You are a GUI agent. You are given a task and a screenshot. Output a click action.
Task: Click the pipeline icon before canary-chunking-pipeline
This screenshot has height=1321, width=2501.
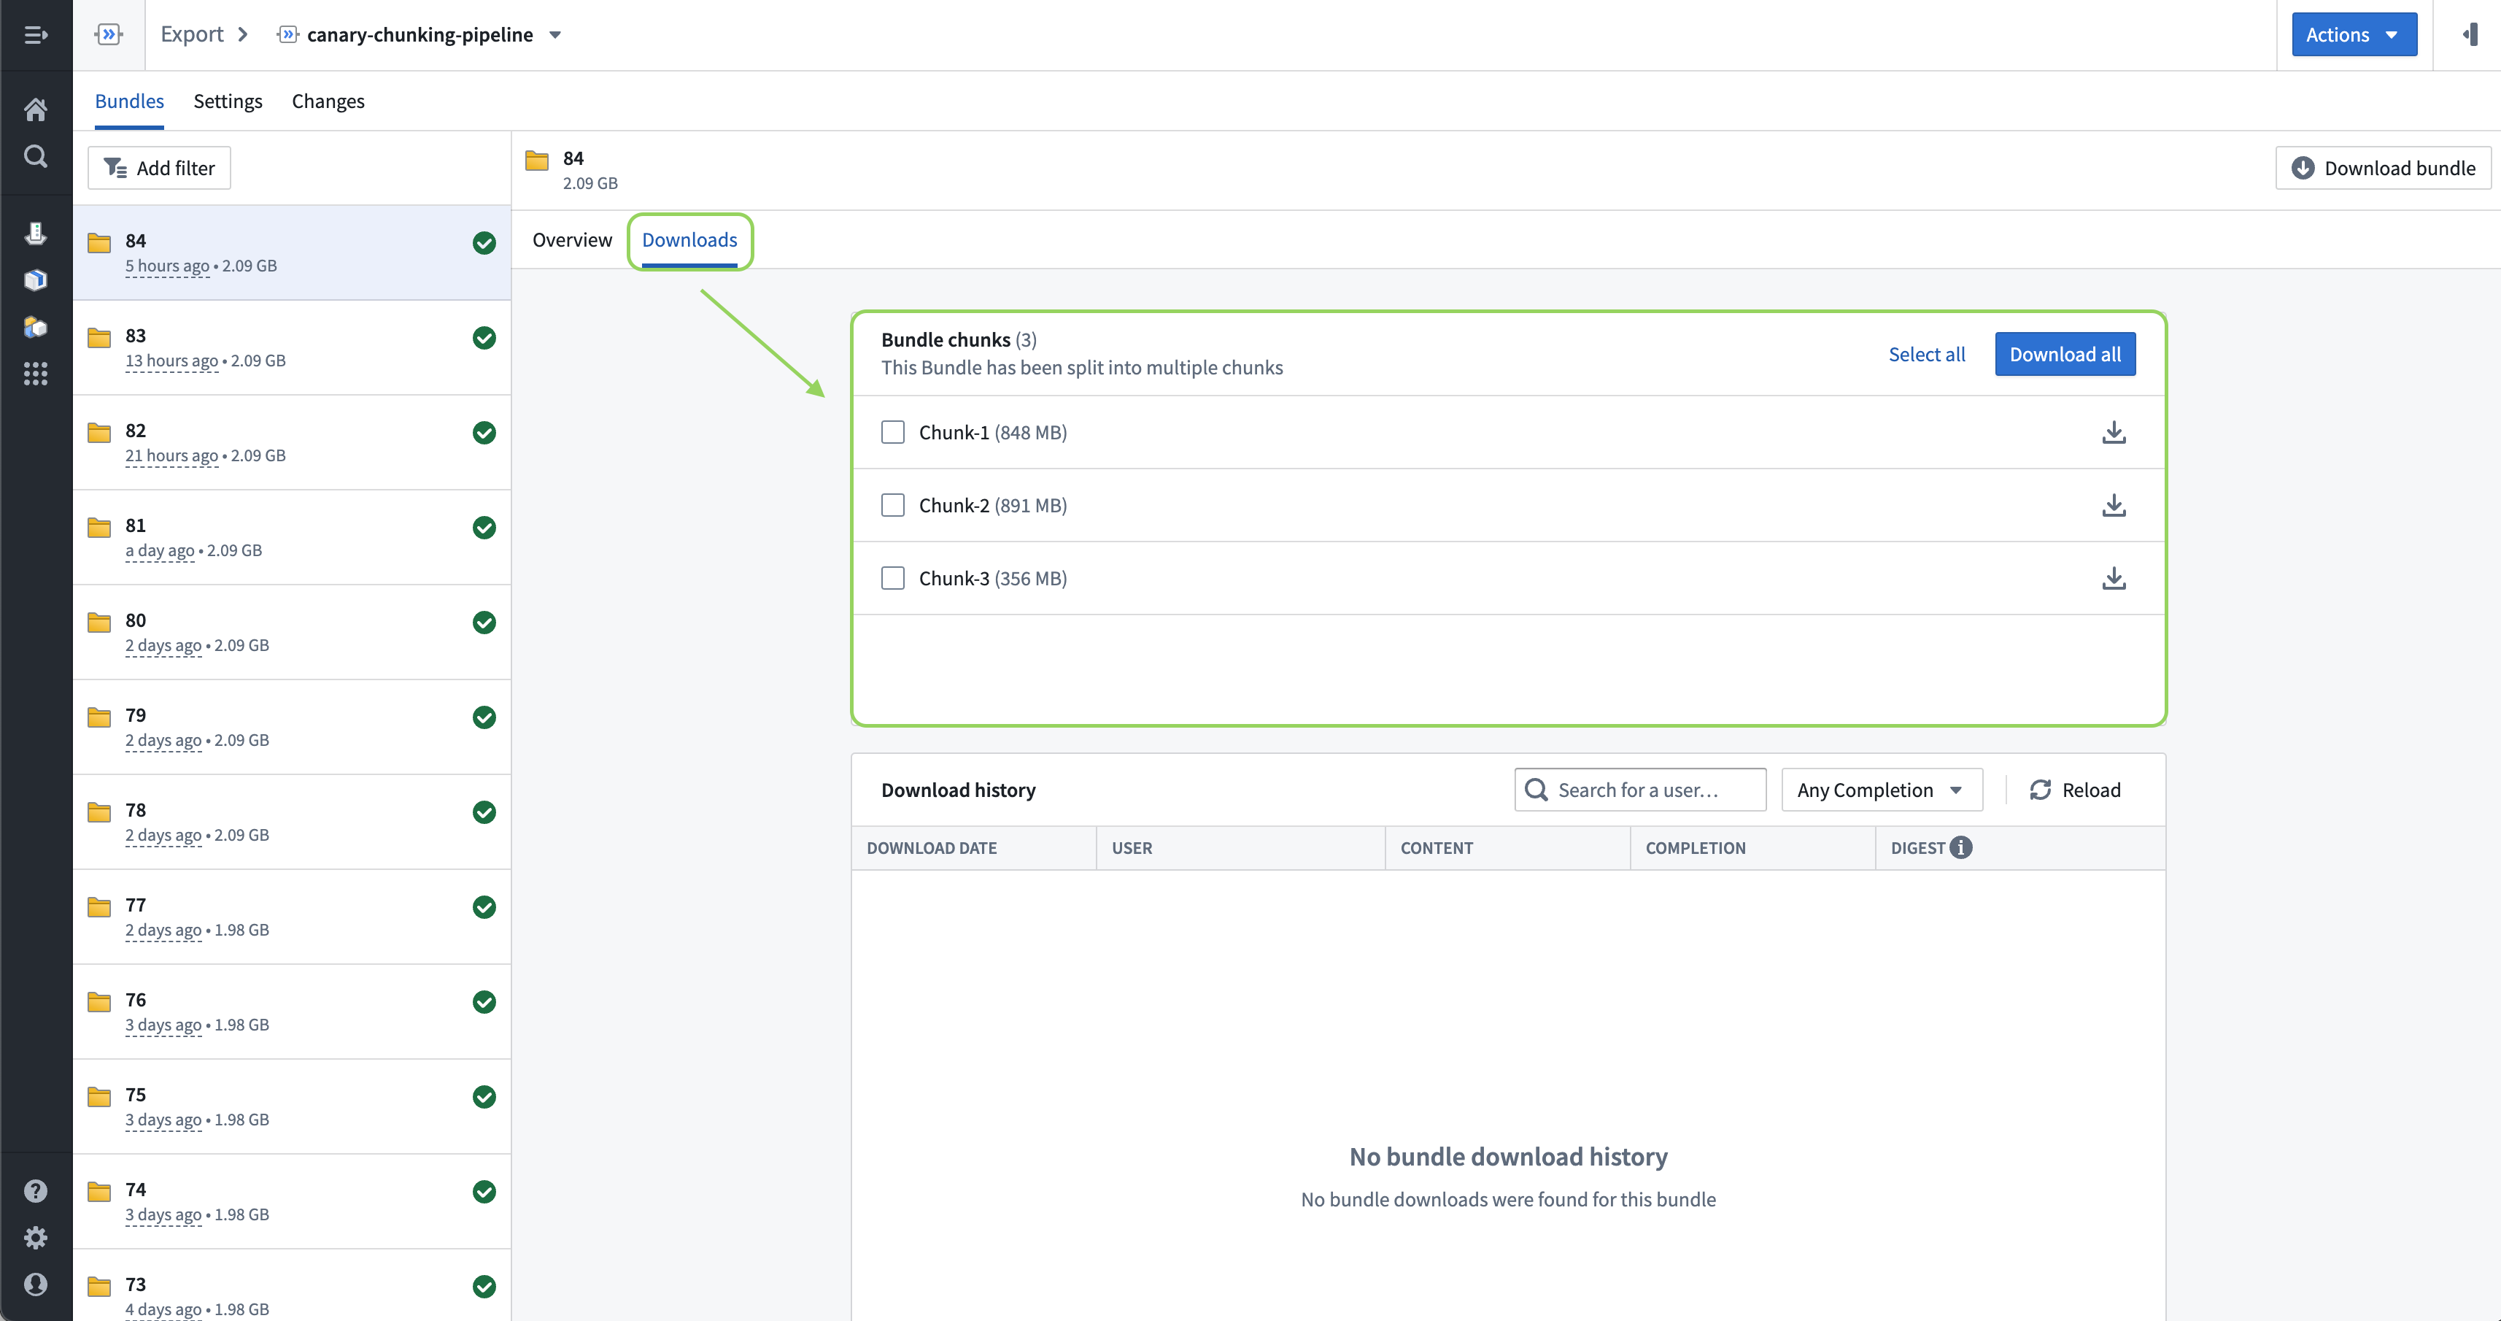click(x=287, y=35)
